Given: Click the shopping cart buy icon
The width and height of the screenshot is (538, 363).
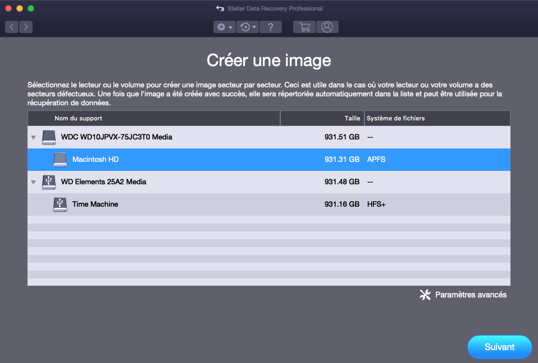Looking at the screenshot, I should click(x=304, y=27).
